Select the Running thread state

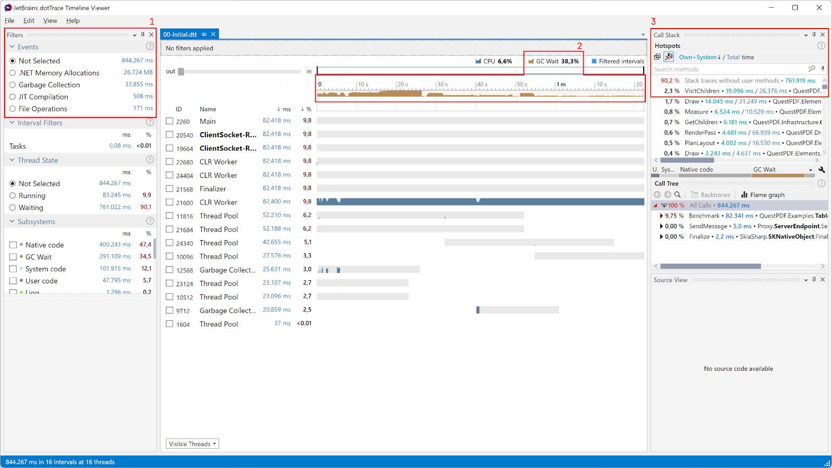pos(12,196)
